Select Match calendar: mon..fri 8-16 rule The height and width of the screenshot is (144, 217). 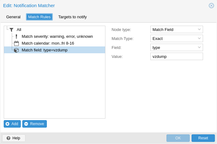pyautogui.click(x=48, y=43)
